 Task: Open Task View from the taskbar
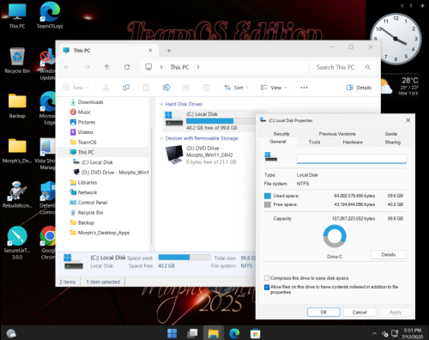tap(192, 333)
